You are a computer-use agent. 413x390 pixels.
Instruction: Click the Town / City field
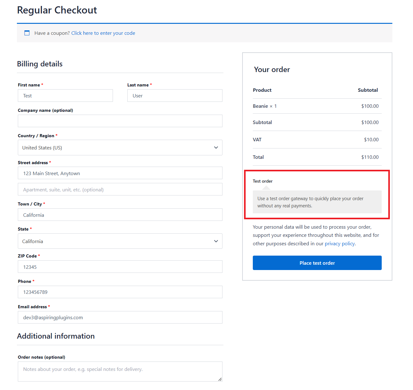click(120, 215)
